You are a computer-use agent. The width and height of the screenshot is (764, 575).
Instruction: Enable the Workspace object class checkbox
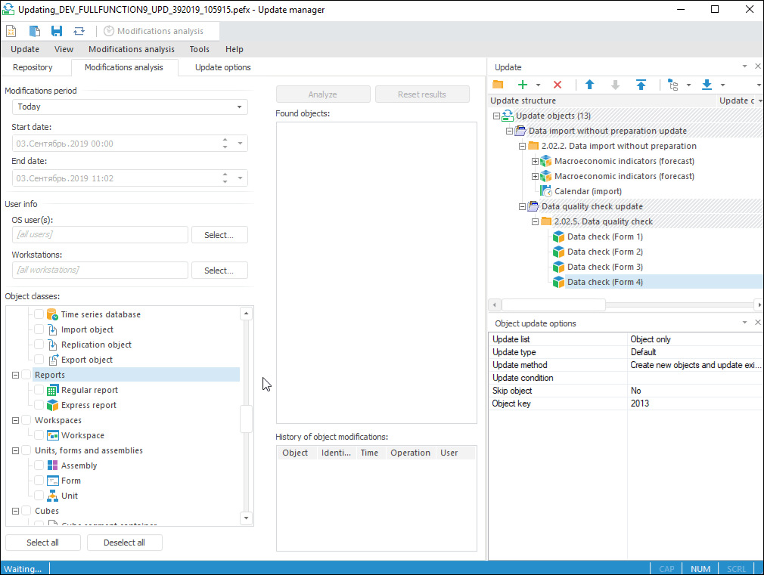tap(39, 435)
